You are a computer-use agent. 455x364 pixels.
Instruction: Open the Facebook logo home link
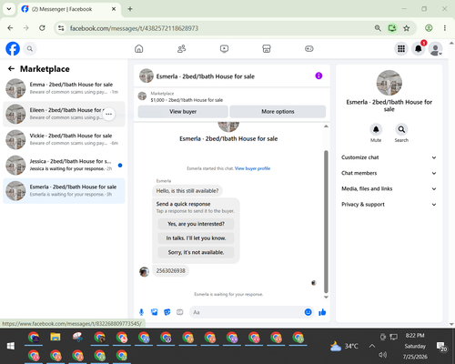[x=13, y=48]
